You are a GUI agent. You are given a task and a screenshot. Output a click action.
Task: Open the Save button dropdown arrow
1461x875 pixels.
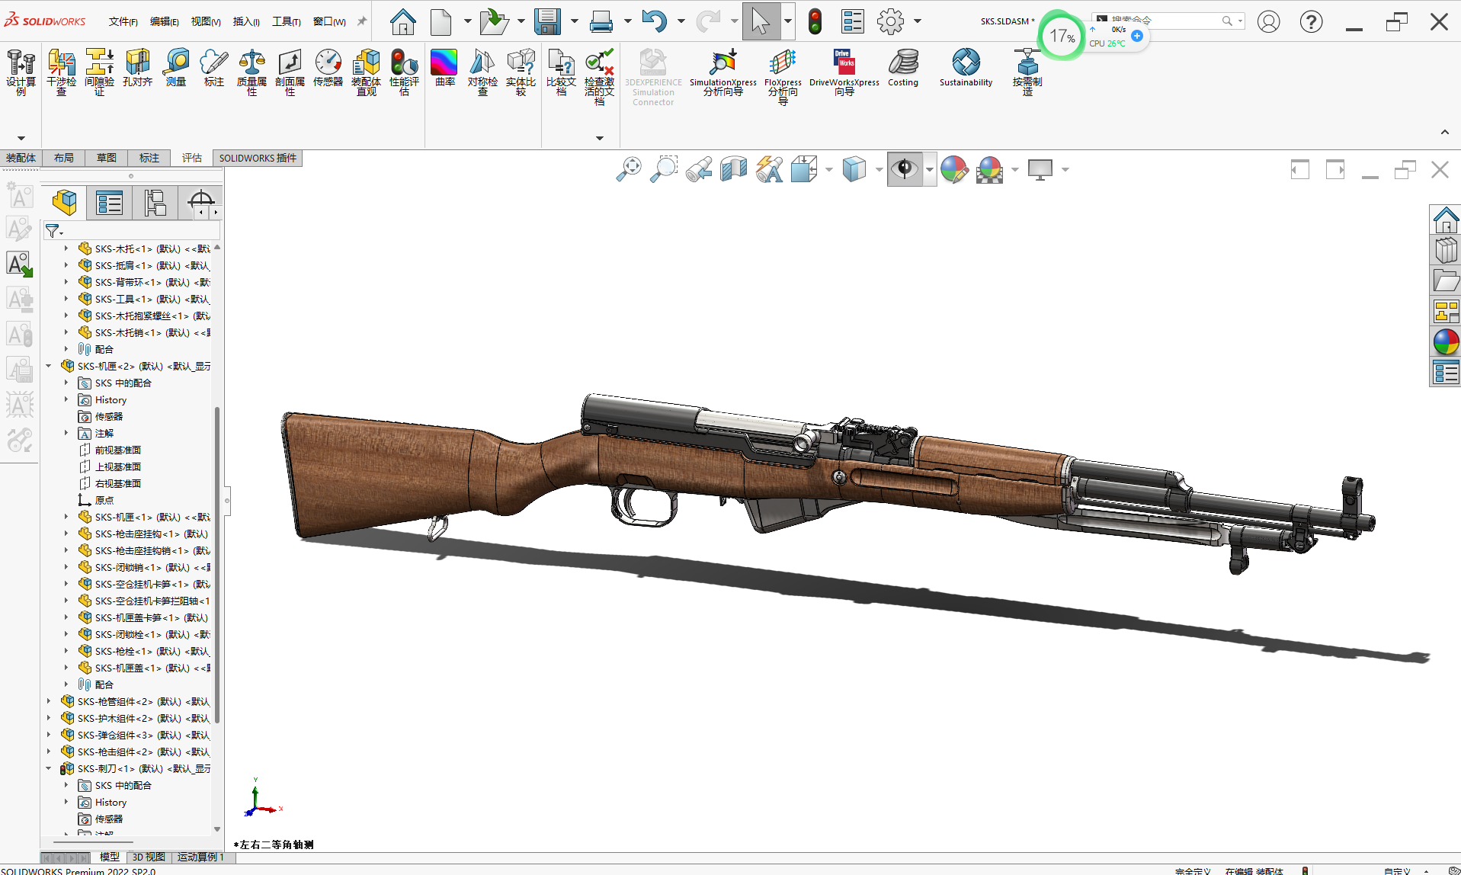tap(574, 21)
